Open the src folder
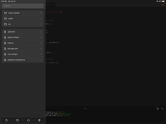 click(23, 24)
